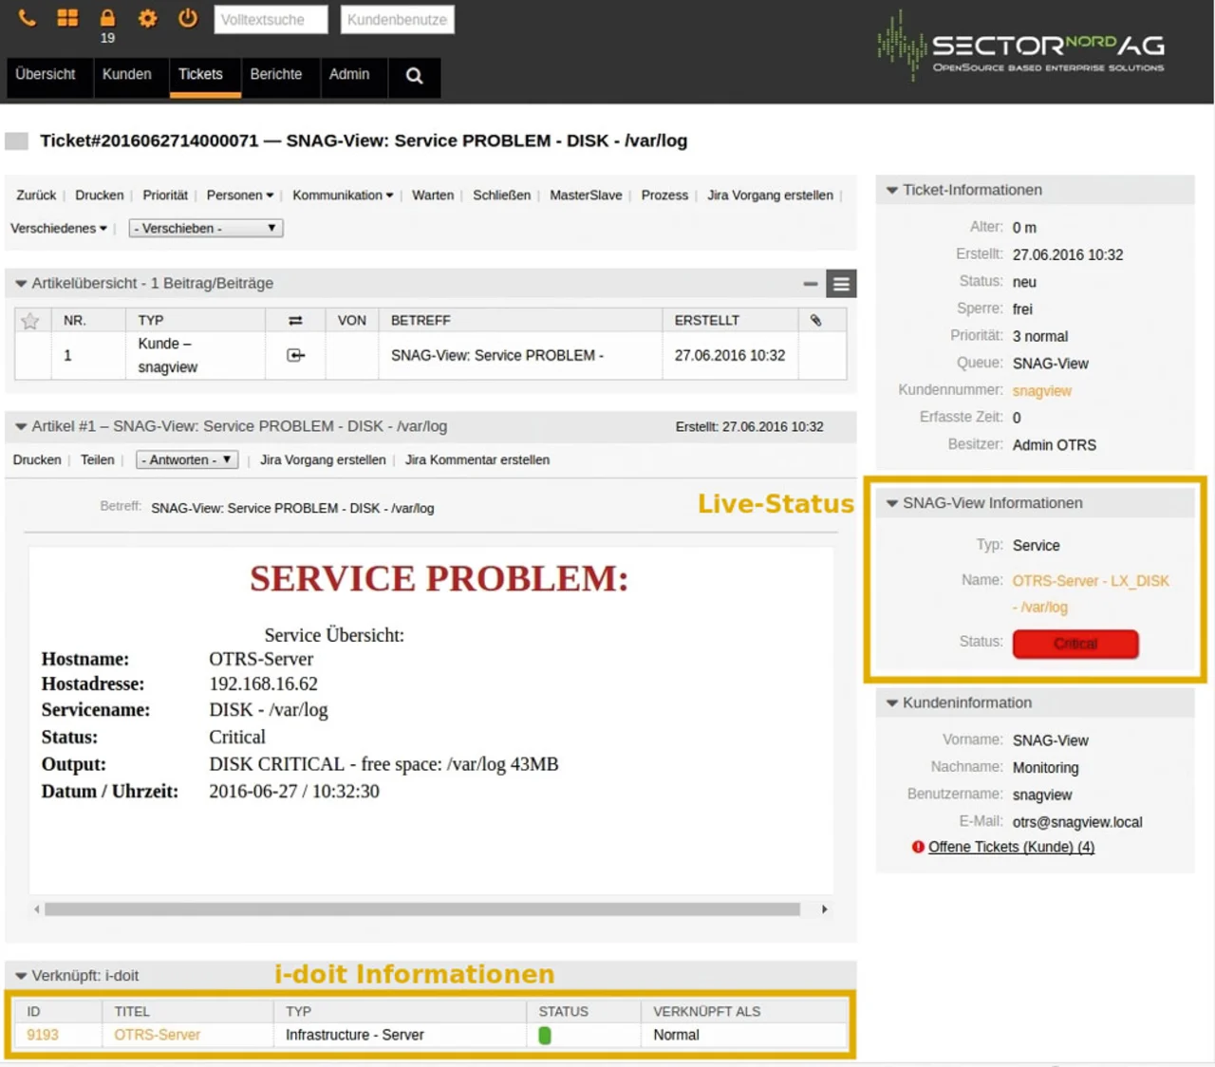Viewport: 1215px width, 1067px height.
Task: Open the Kunden navigation tab
Action: click(x=126, y=74)
